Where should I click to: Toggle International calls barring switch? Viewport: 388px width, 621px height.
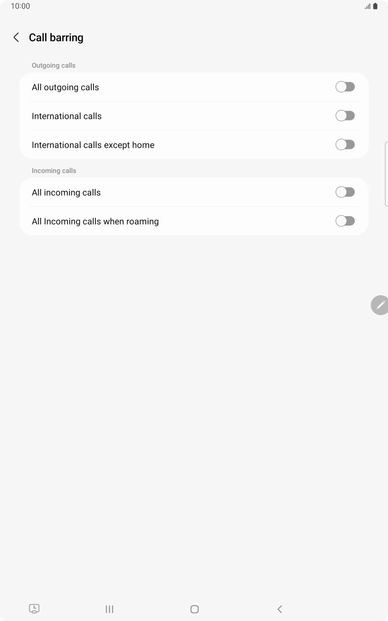click(345, 116)
